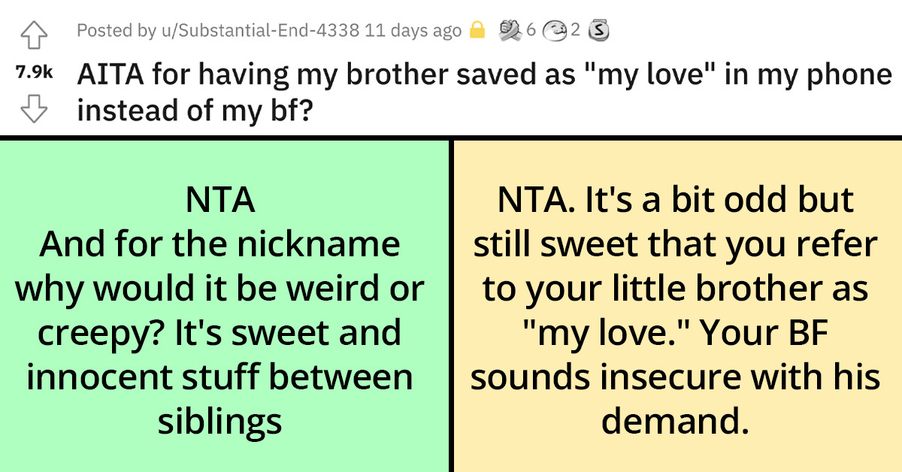
Task: Click the award count showing 6
Action: pos(530,30)
